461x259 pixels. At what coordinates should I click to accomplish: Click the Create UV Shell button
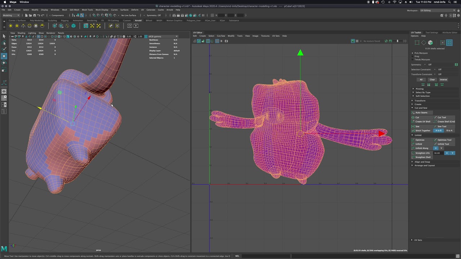pos(422,122)
